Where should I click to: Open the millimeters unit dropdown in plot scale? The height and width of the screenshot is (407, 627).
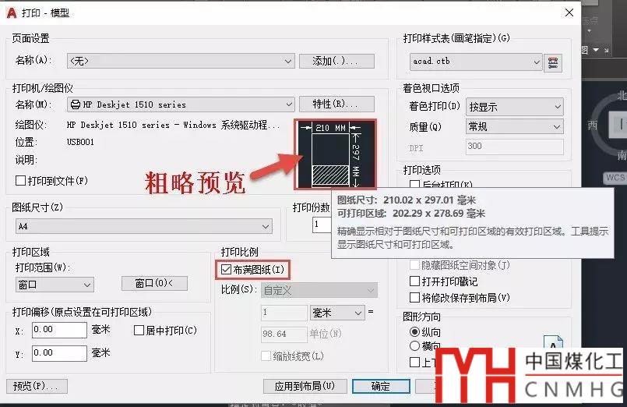(x=337, y=313)
